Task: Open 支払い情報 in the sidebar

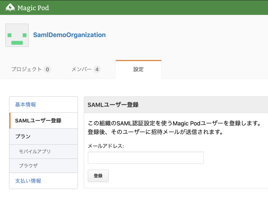Action: pos(44,181)
